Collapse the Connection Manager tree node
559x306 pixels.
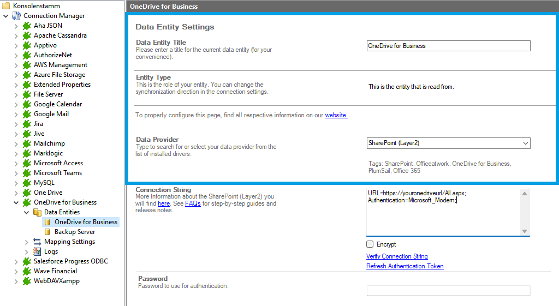(5, 16)
